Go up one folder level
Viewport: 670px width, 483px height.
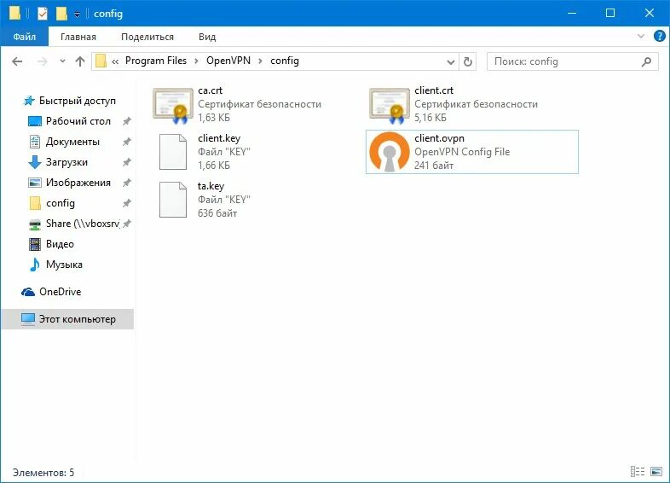tap(80, 61)
